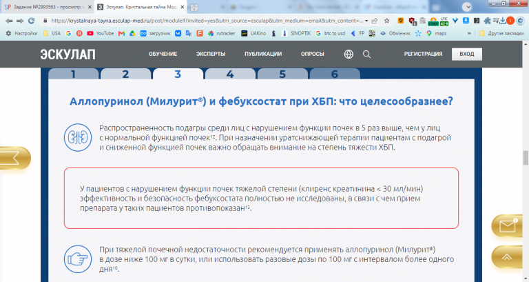Click the kidneys illustration icon
The height and width of the screenshot is (282, 529).
tap(78, 137)
